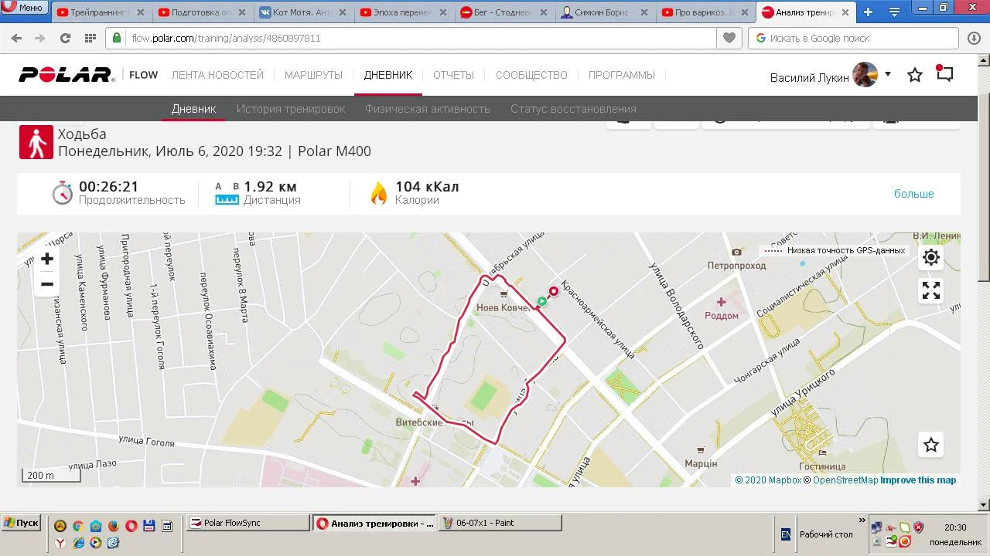Click the Анализ тренировки taskbar button

tap(374, 523)
